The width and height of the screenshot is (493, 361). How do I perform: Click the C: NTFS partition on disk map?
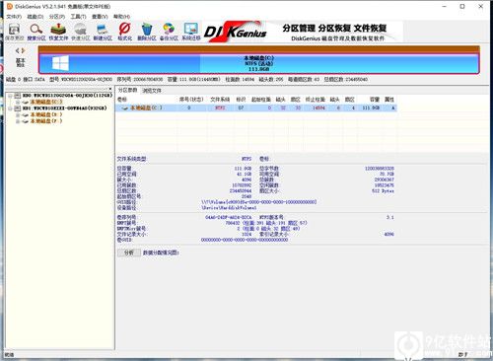pyautogui.click(x=258, y=63)
